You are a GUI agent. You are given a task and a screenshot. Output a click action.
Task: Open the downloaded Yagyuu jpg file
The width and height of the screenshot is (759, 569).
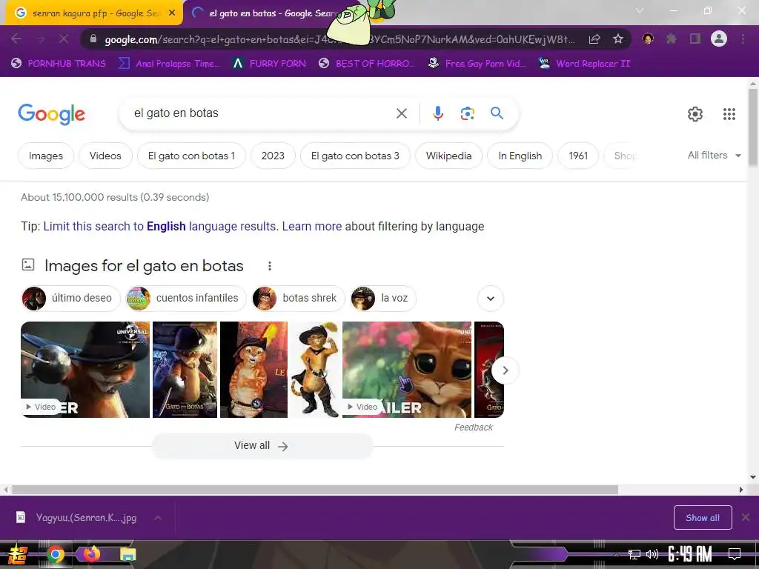coord(86,518)
